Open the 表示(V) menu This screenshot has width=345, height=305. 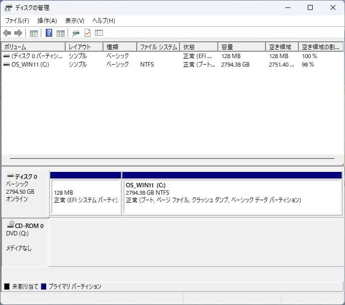[x=75, y=21]
